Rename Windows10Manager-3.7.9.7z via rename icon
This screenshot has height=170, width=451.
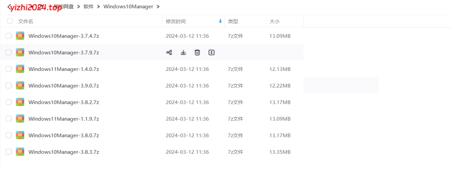(211, 52)
